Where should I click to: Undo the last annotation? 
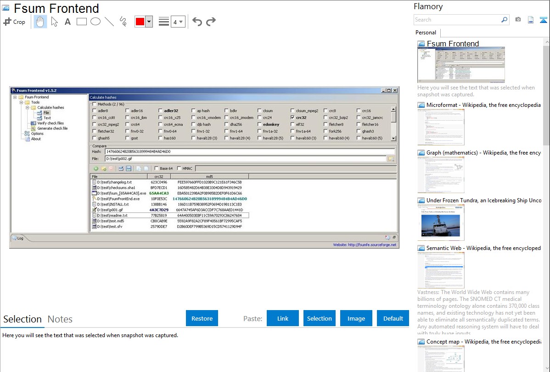click(197, 22)
